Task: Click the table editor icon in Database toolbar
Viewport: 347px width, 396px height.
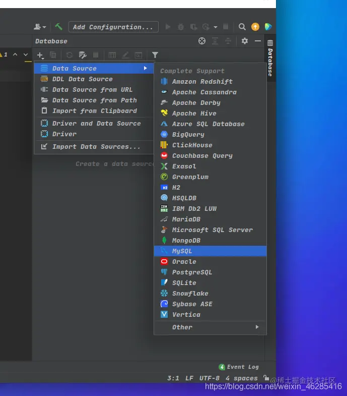Action: [x=112, y=55]
